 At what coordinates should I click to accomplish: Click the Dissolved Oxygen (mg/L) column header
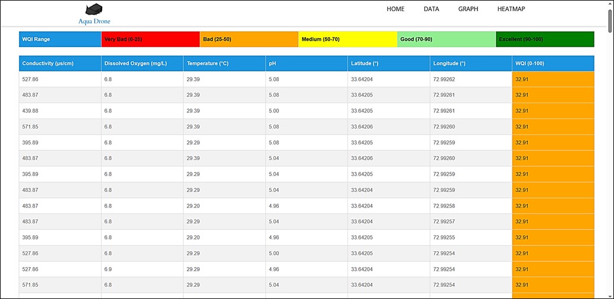pos(142,63)
